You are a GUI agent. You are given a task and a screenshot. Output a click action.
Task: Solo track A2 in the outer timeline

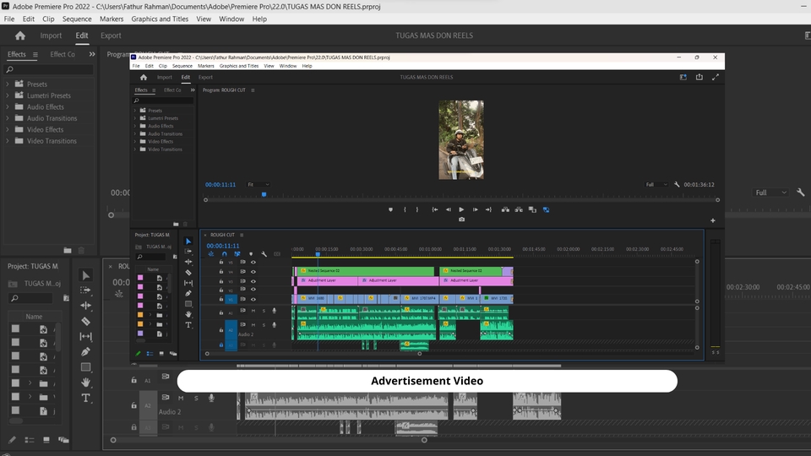[196, 398]
